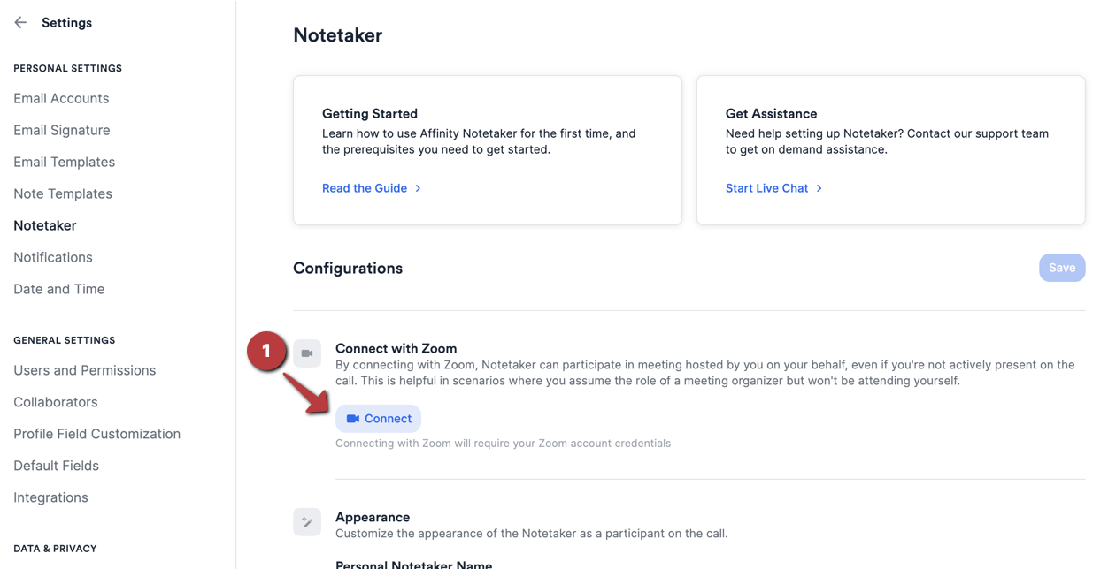Select Collaborators in the sidebar

coord(55,402)
